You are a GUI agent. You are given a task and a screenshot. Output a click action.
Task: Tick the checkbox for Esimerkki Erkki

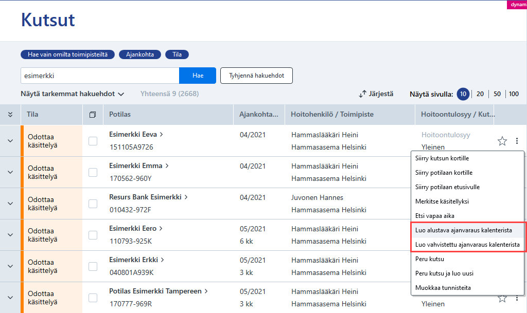[x=93, y=266]
